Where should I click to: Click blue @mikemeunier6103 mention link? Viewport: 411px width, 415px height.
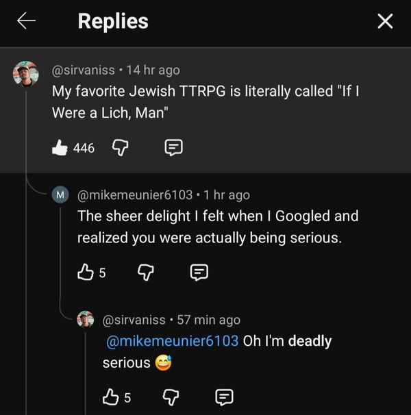(173, 341)
